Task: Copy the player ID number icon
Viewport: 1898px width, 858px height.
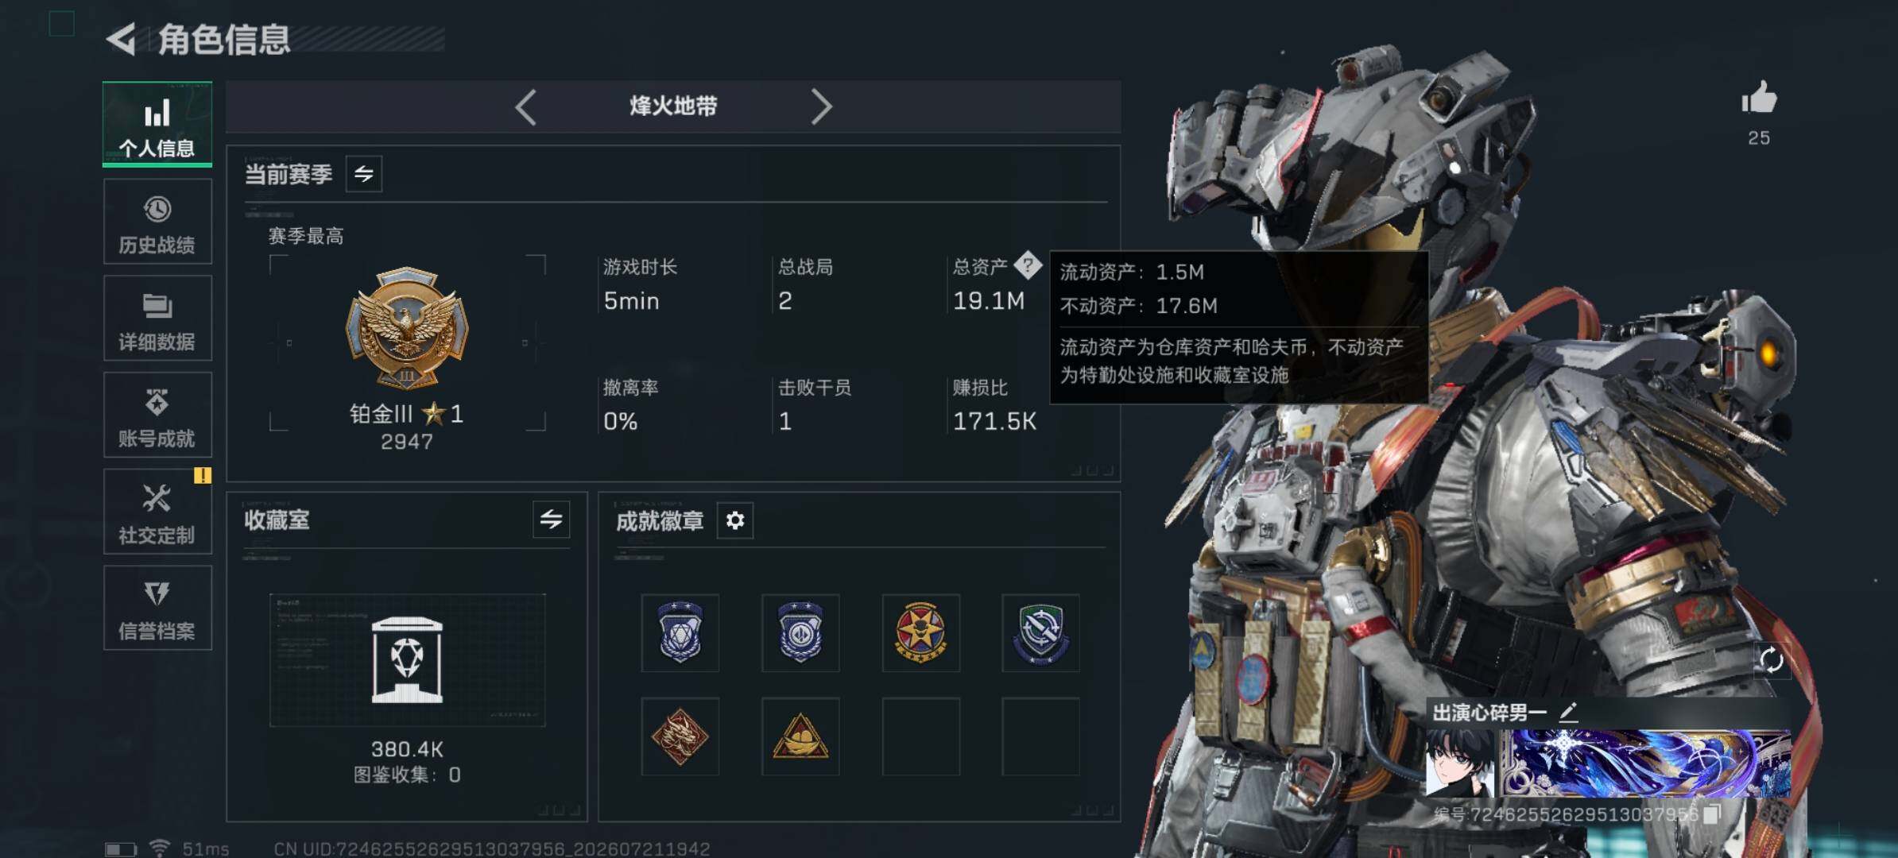Action: pos(1712,814)
